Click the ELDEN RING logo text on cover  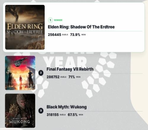[x=25, y=26]
